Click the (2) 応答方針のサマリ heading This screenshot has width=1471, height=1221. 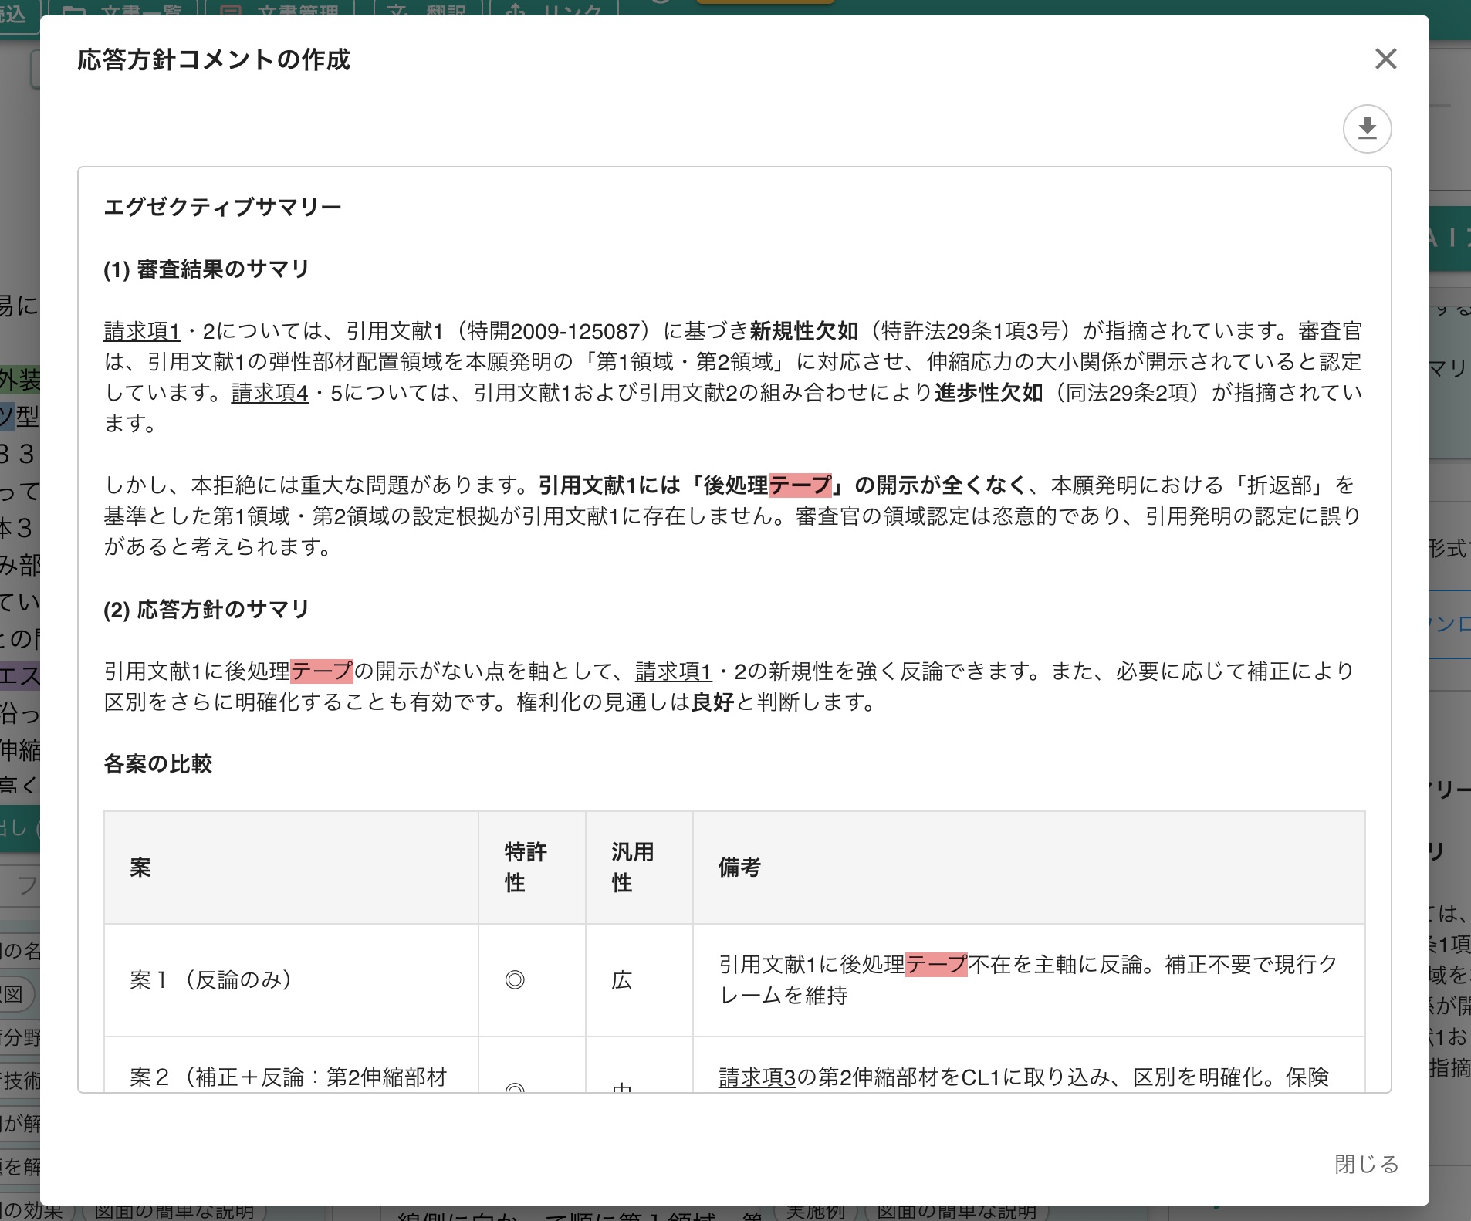206,610
